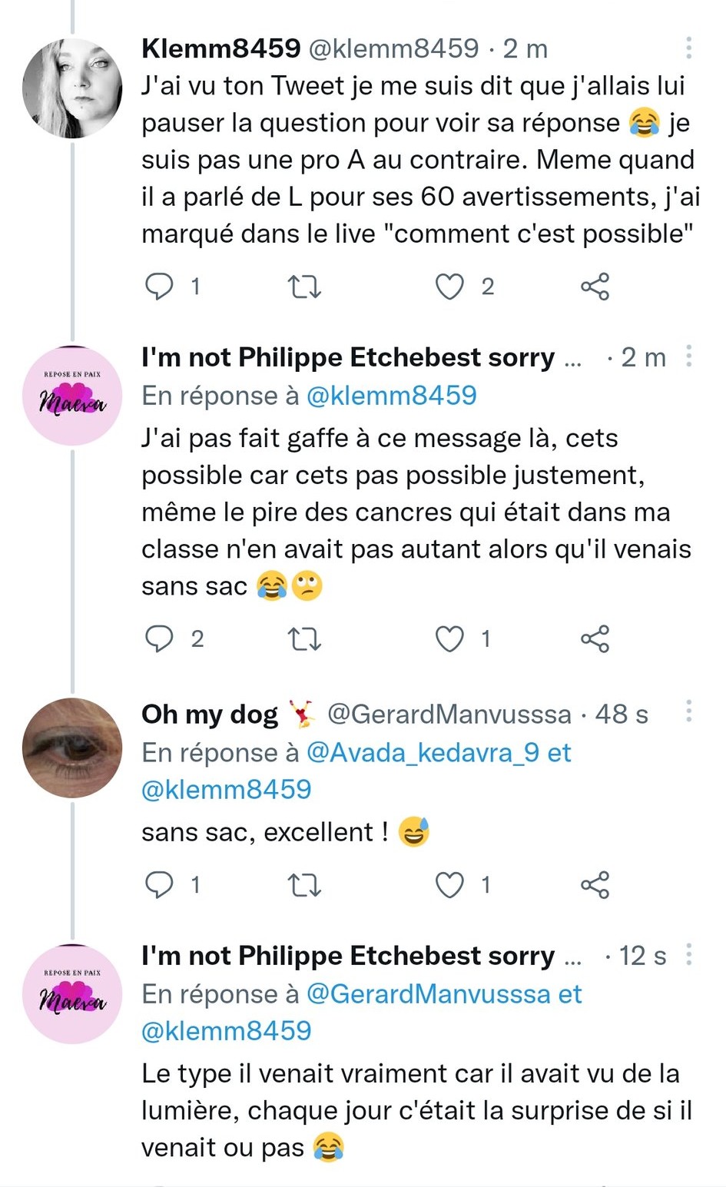Open more options on Klemm8459's tweet
726x1187 pixels.
[x=689, y=48]
